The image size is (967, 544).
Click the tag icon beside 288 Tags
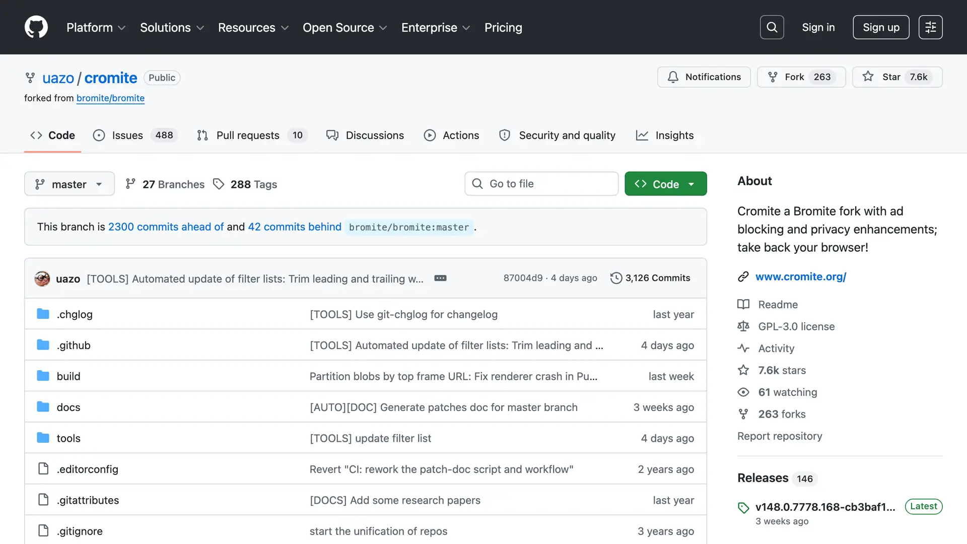tap(219, 184)
